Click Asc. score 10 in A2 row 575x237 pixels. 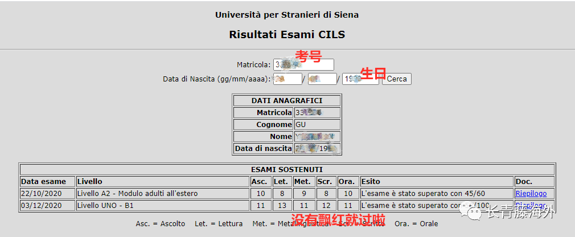261,193
